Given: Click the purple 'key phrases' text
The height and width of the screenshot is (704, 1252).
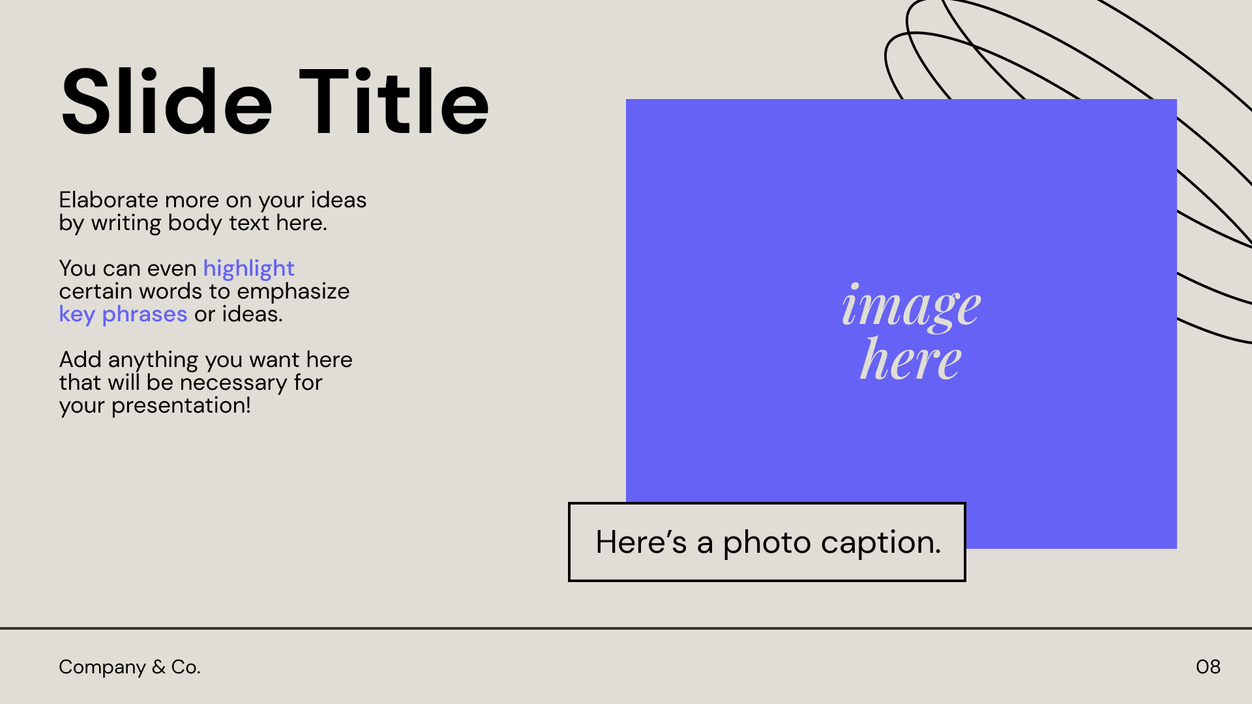Looking at the screenshot, I should click(x=123, y=314).
